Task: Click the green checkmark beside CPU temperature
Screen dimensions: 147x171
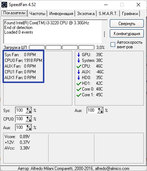Action: (79, 66)
